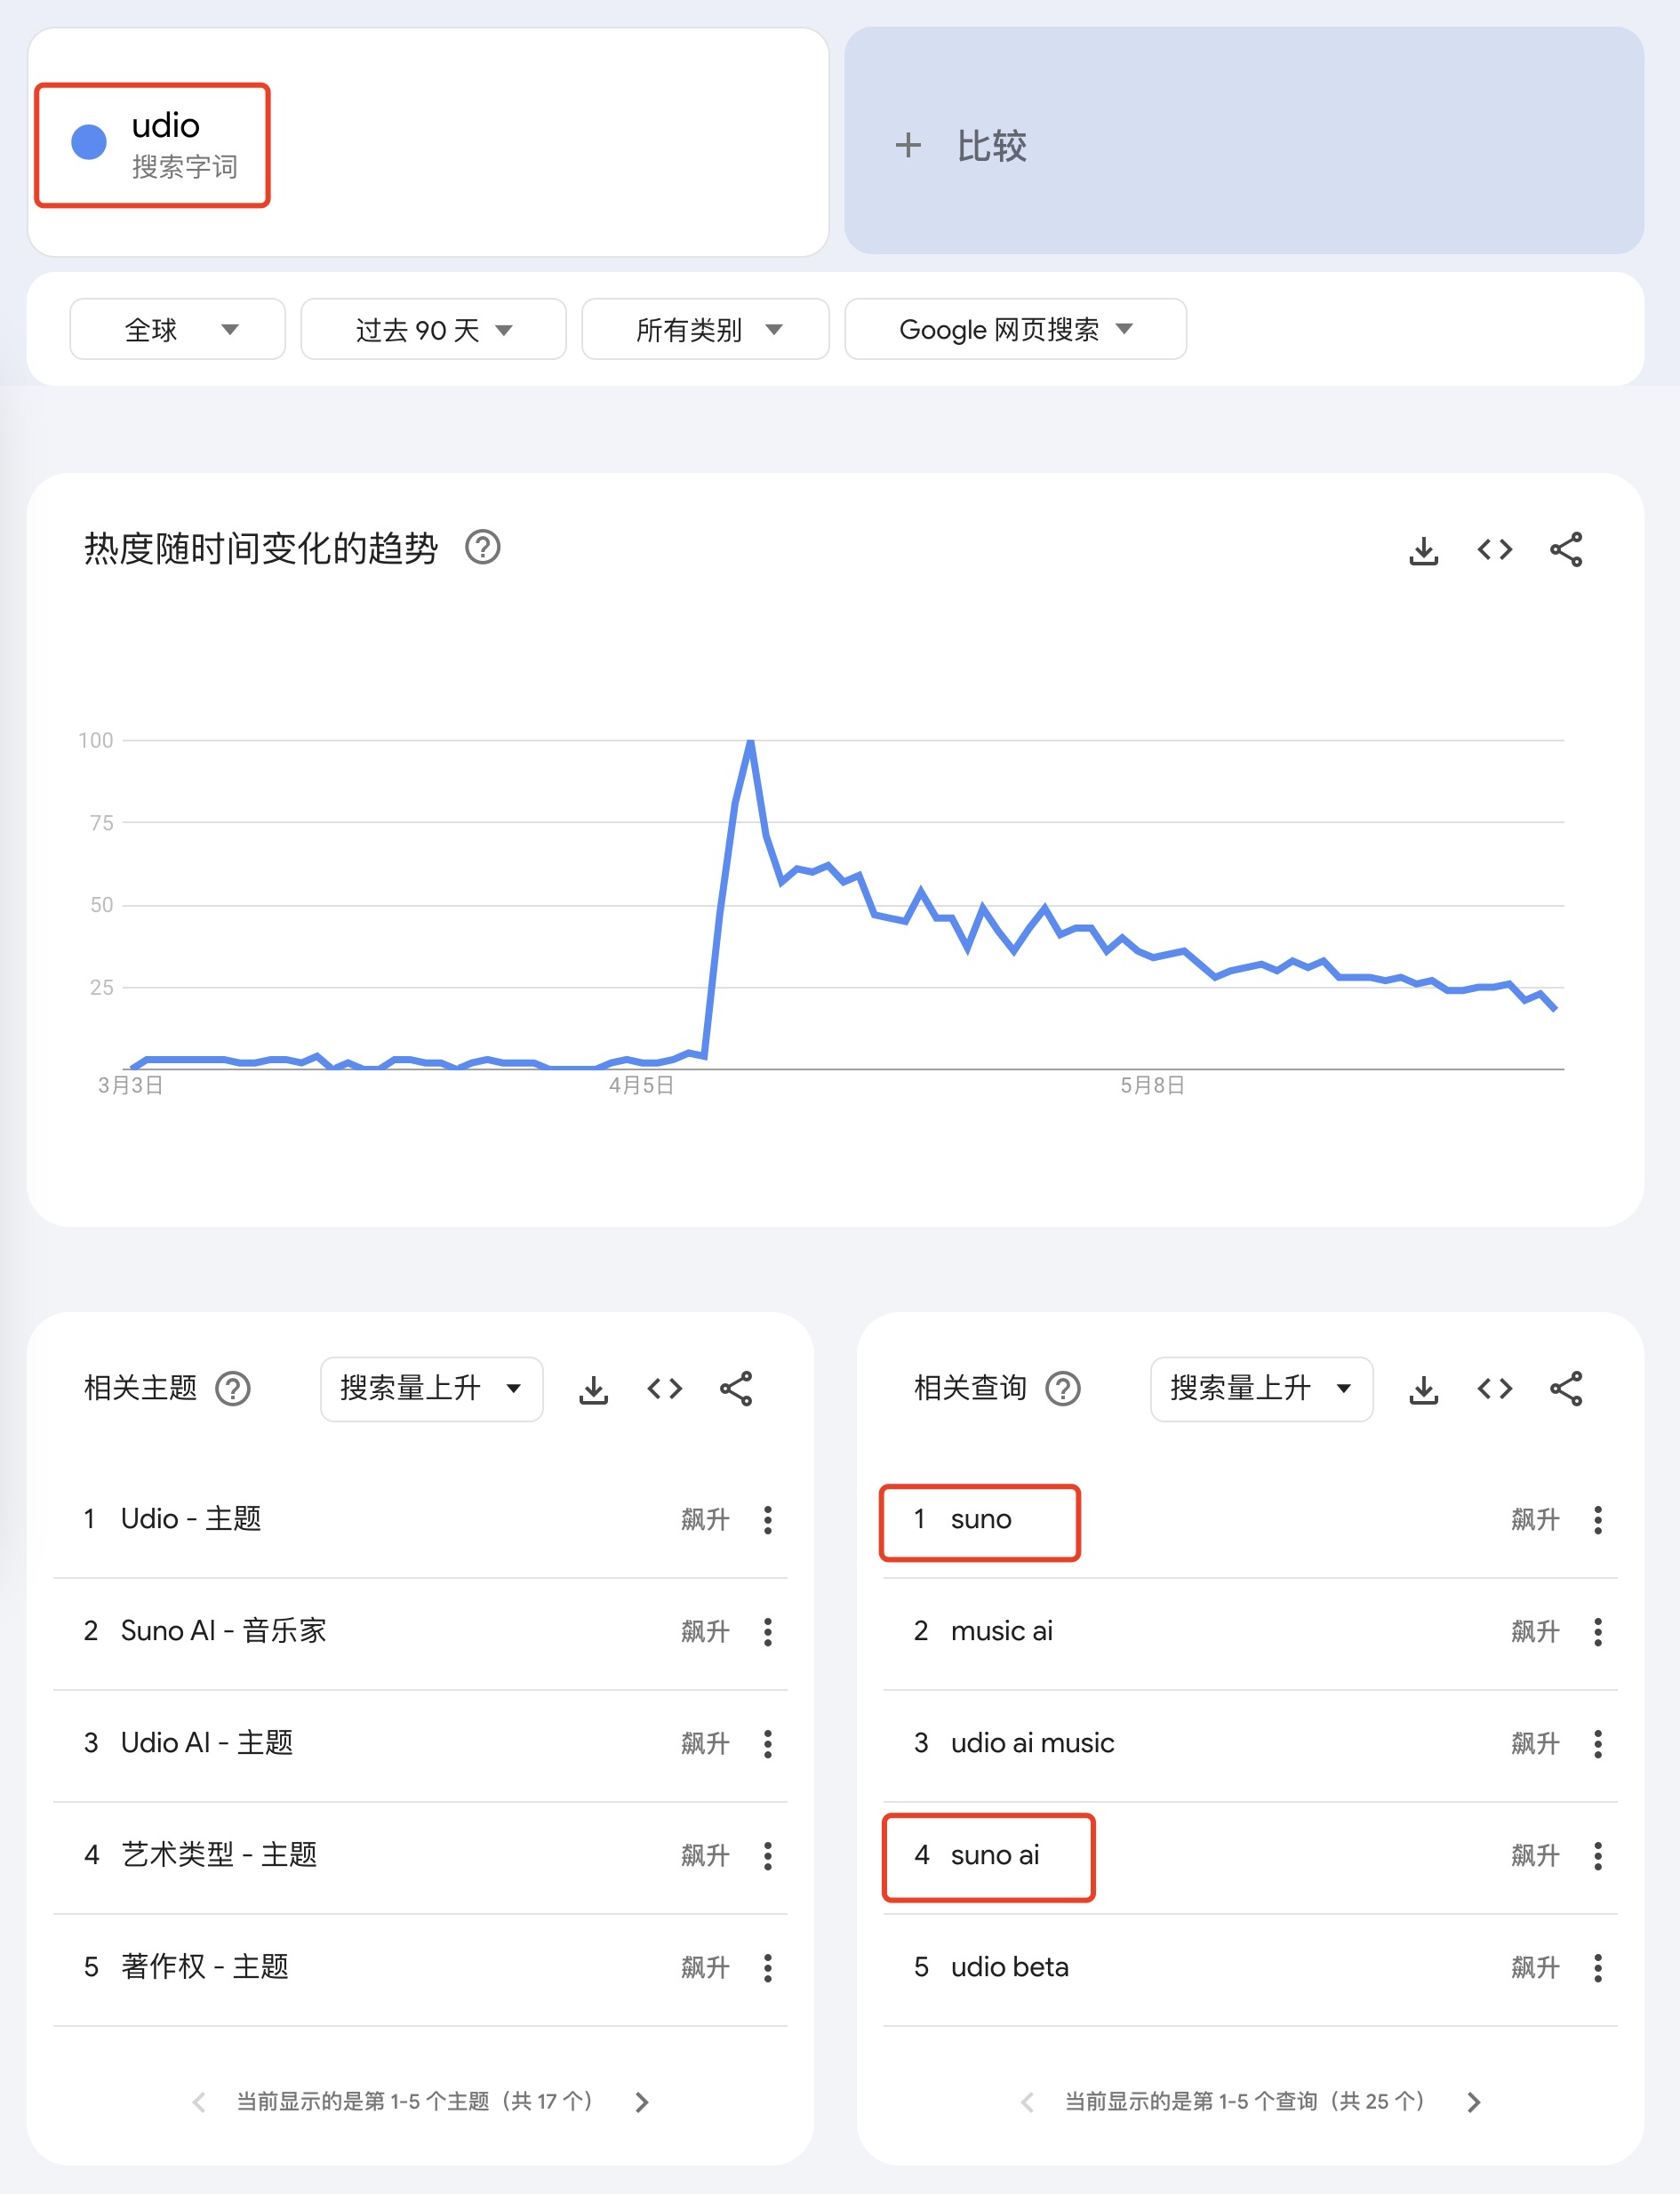Viewport: 1680px width, 2194px height.
Task: Open more options for suno query
Action: click(x=1598, y=1520)
